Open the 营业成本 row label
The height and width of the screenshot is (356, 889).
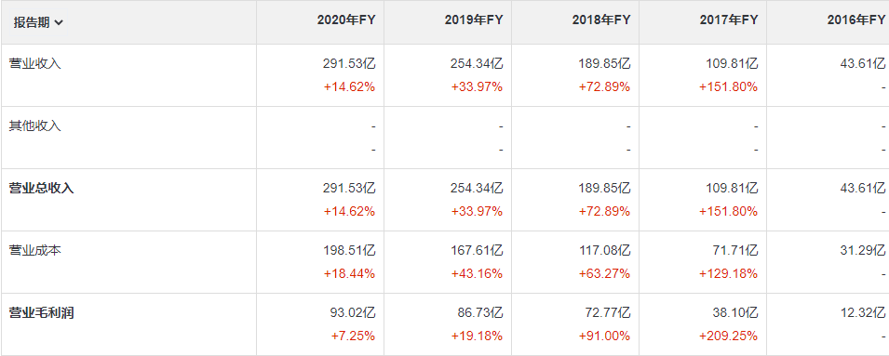(x=35, y=250)
